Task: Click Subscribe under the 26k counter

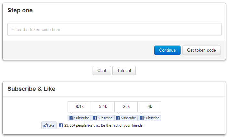Action: [x=126, y=118]
